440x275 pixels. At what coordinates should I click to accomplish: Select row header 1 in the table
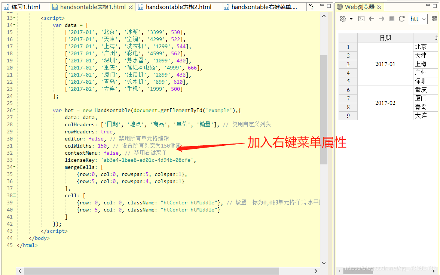(348, 47)
